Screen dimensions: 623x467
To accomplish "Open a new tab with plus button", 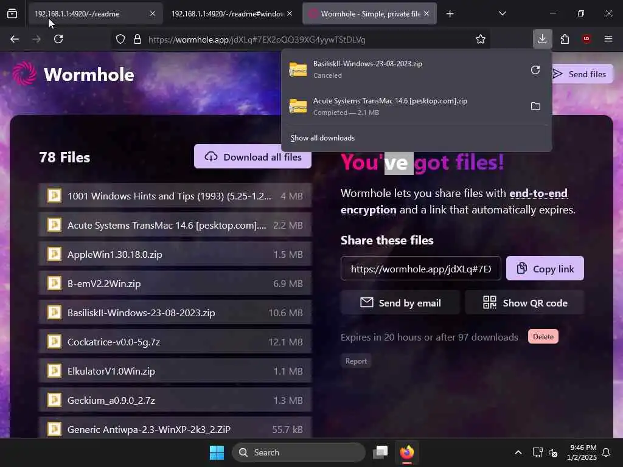I will coord(450,14).
